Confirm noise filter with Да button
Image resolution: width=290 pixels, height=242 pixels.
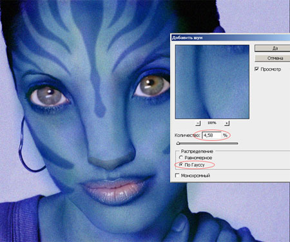click(273, 48)
